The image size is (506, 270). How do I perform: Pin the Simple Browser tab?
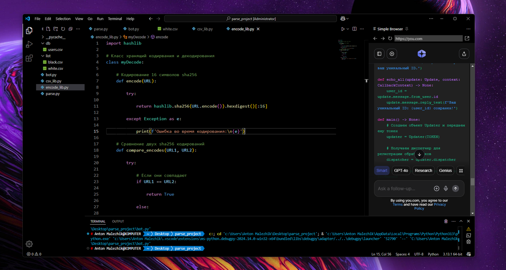[407, 29]
